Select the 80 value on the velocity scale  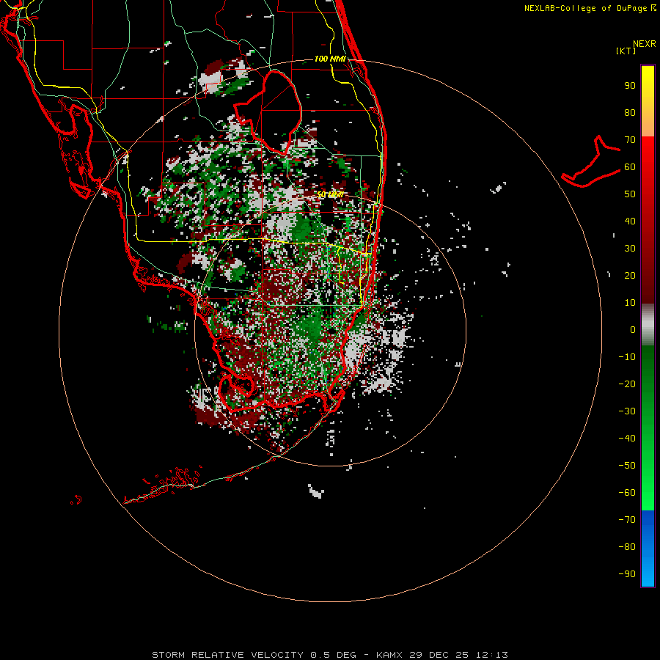pos(630,112)
